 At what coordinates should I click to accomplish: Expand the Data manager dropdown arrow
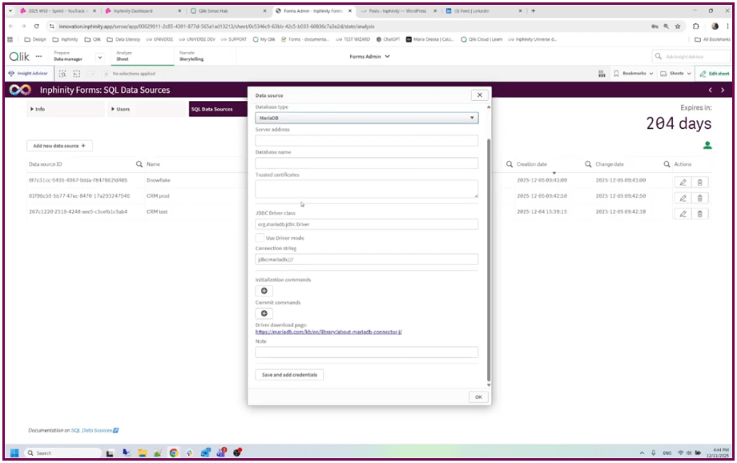click(99, 58)
